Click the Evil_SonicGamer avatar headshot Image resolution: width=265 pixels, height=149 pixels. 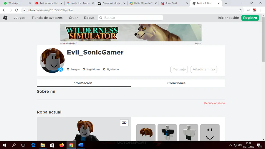[x=52, y=60]
